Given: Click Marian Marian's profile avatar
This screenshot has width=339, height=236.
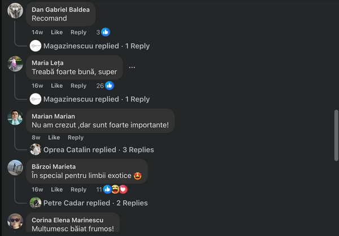Looking at the screenshot, I should coord(16,117).
